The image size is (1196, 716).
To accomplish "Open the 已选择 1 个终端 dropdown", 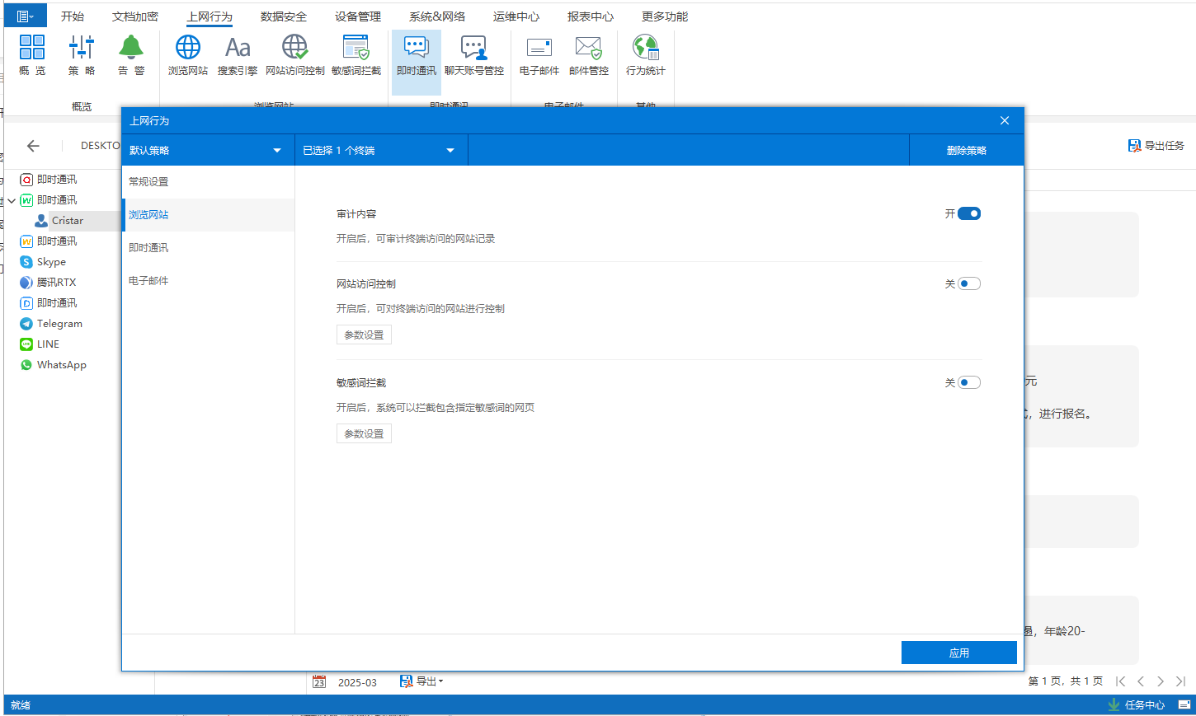I will (379, 150).
